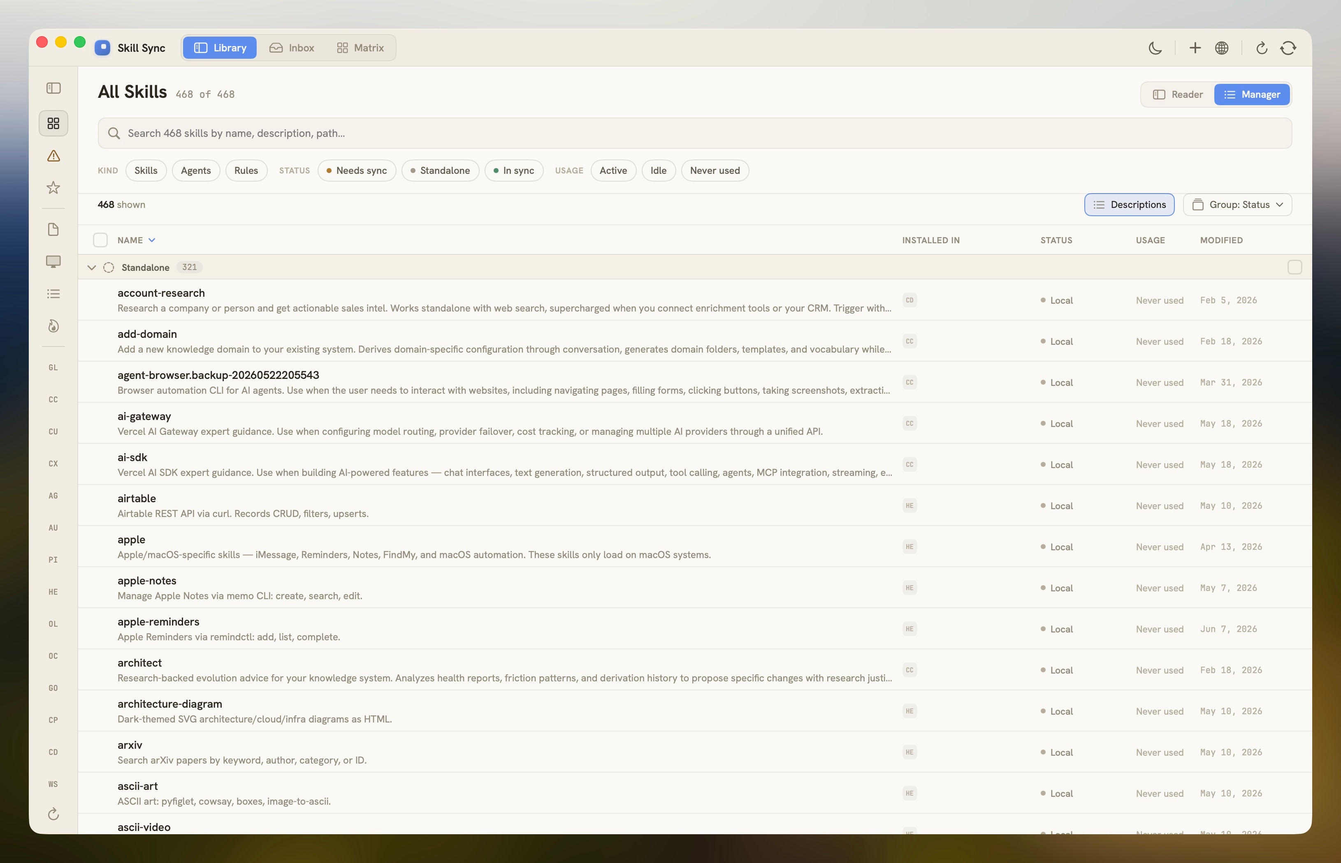Filter by kind Agents
The image size is (1341, 863).
click(x=196, y=171)
